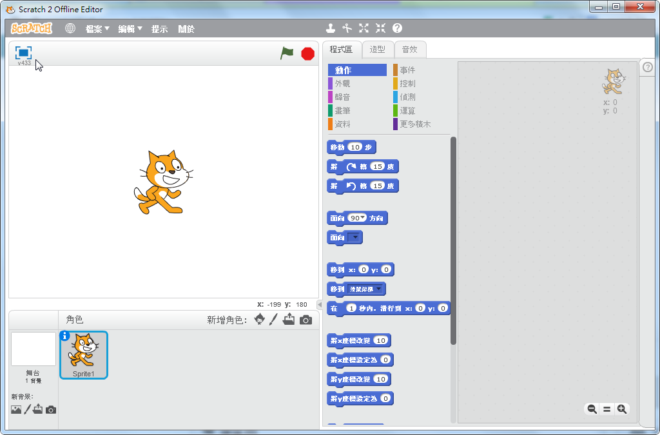Select the scissors delete tool

coord(347,28)
